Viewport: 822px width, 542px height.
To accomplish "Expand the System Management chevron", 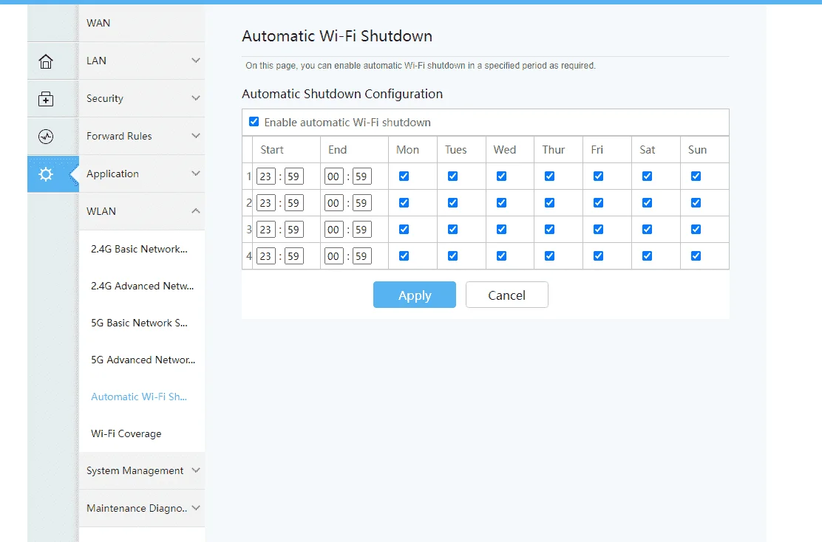I will tap(196, 470).
